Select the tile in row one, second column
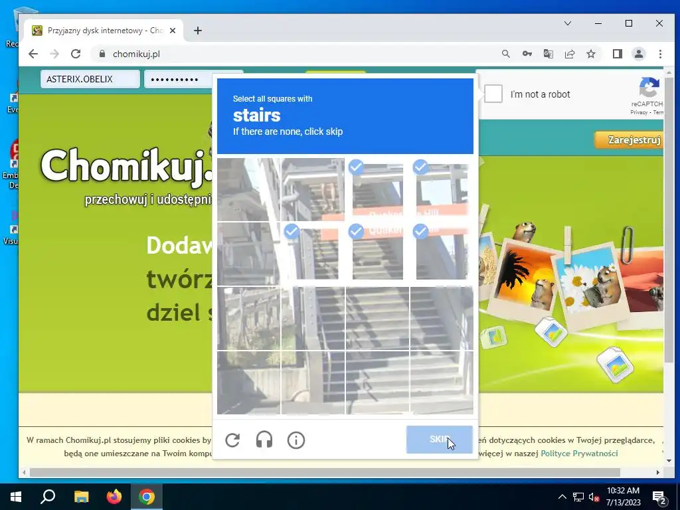This screenshot has width=680, height=510. (313, 189)
